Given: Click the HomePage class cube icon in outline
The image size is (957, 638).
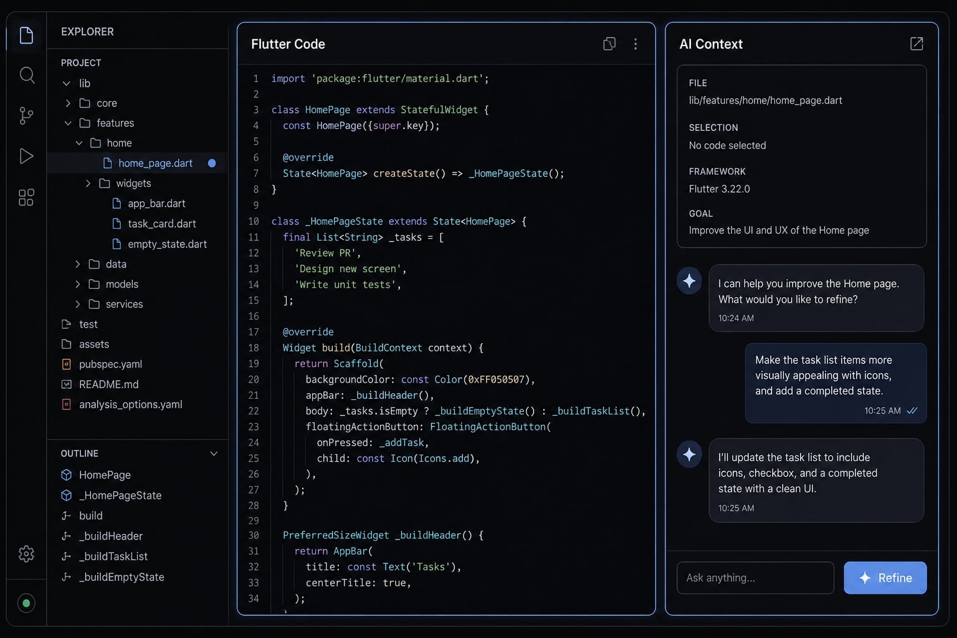Looking at the screenshot, I should coord(67,475).
